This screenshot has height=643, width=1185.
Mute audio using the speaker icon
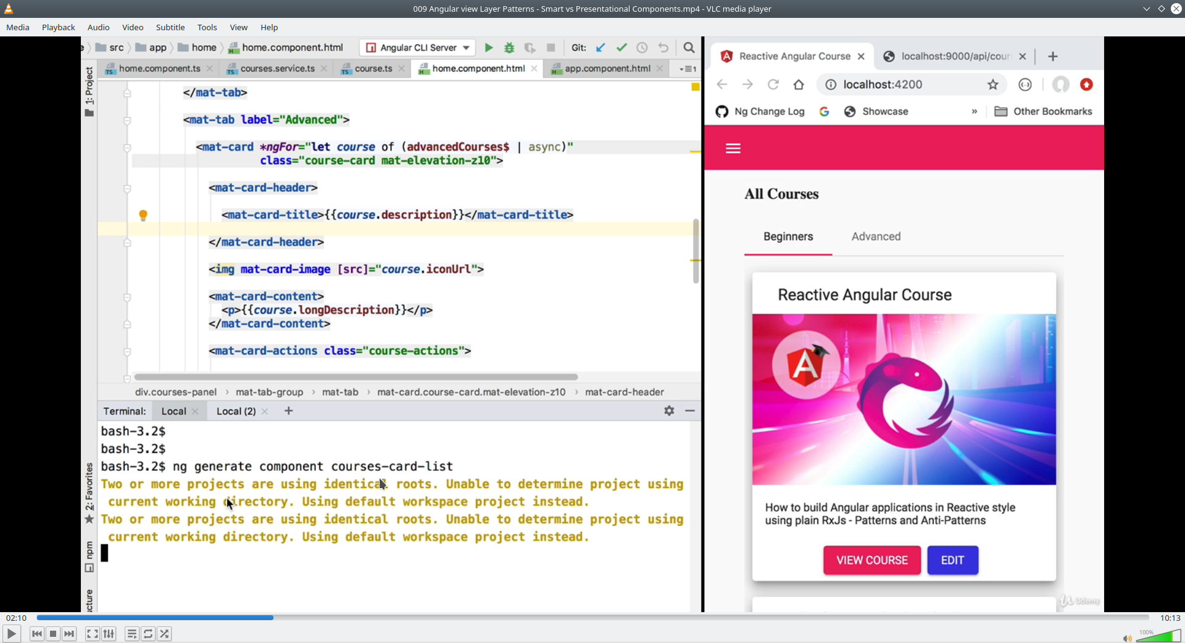1126,638
